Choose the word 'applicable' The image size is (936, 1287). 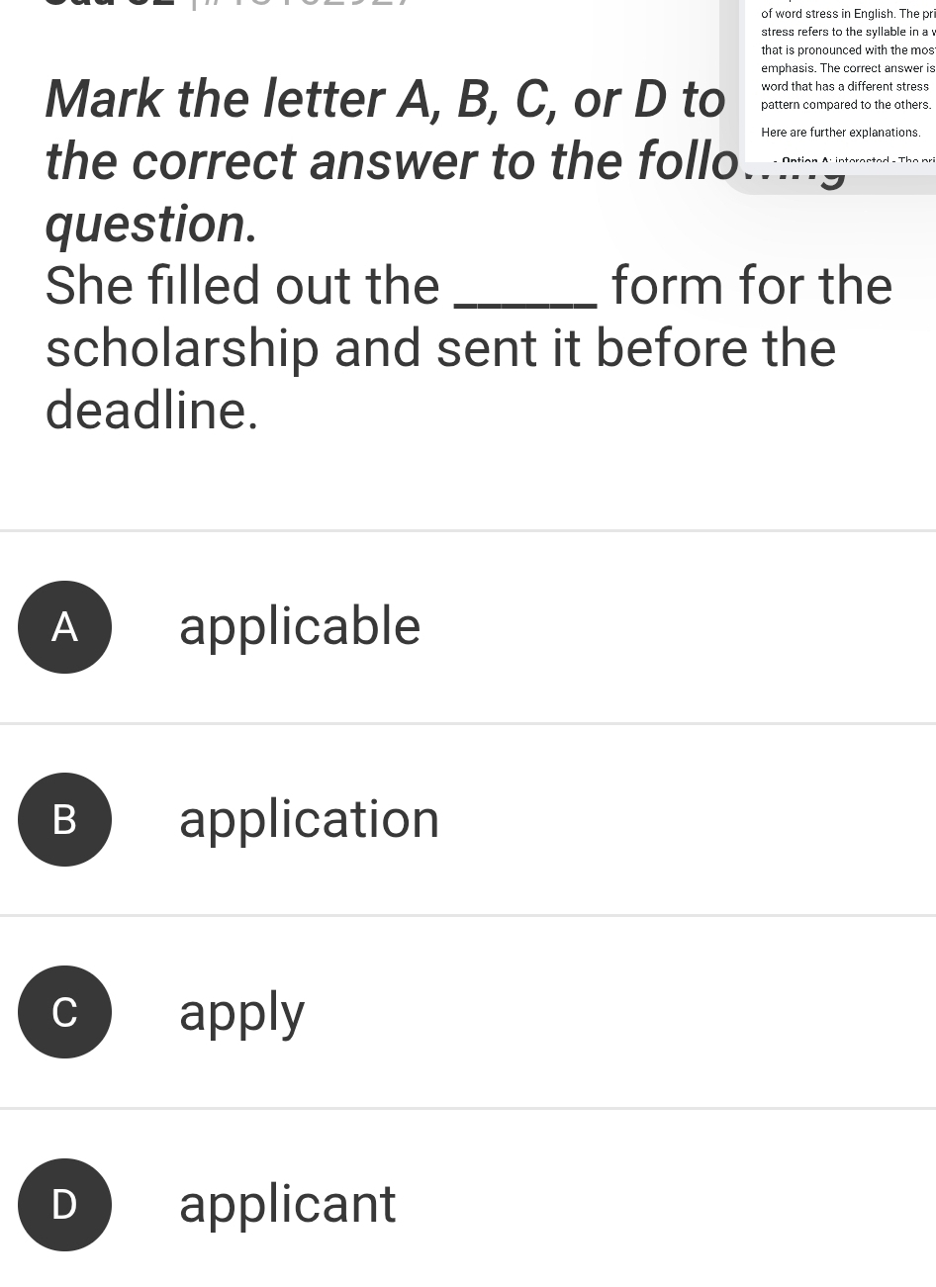coord(300,627)
